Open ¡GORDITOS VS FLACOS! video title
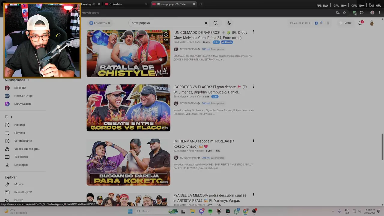Screen dimensions: 384x216 coord(211,89)
